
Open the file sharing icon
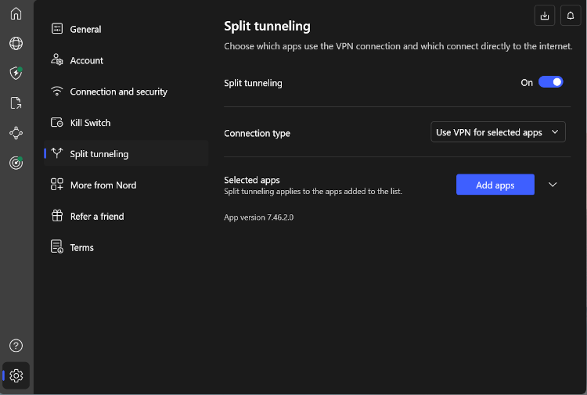pos(16,103)
